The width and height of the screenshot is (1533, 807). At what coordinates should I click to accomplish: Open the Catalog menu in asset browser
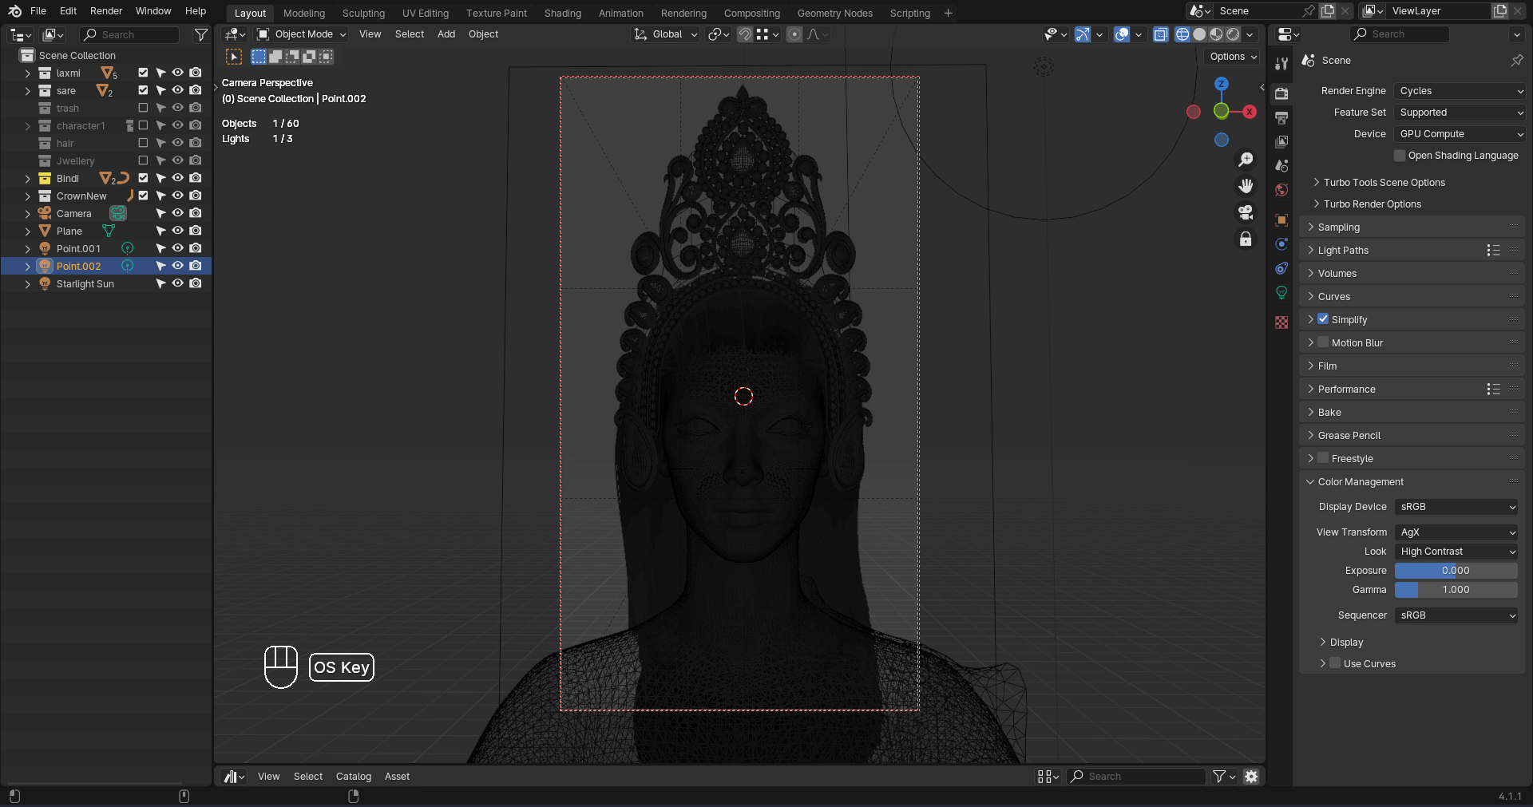354,777
